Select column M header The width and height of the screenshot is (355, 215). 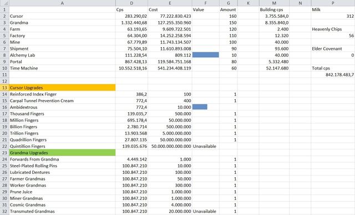pos(274,3)
